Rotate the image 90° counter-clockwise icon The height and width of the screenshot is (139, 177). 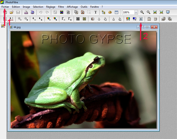tap(163, 19)
